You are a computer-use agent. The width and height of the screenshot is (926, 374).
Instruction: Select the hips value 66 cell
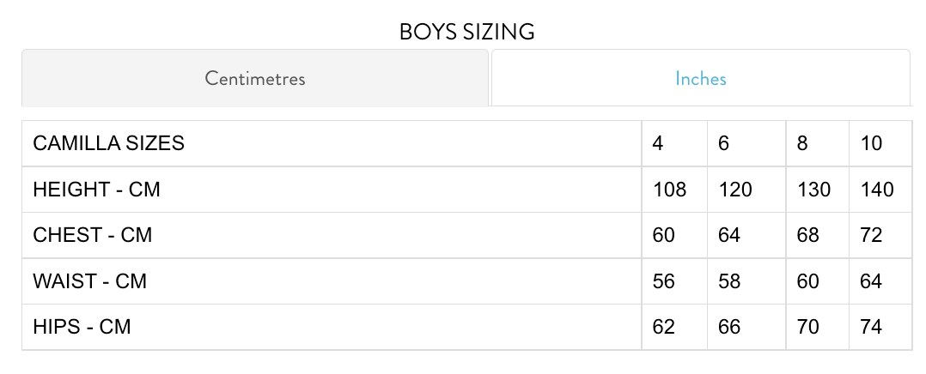tap(729, 327)
